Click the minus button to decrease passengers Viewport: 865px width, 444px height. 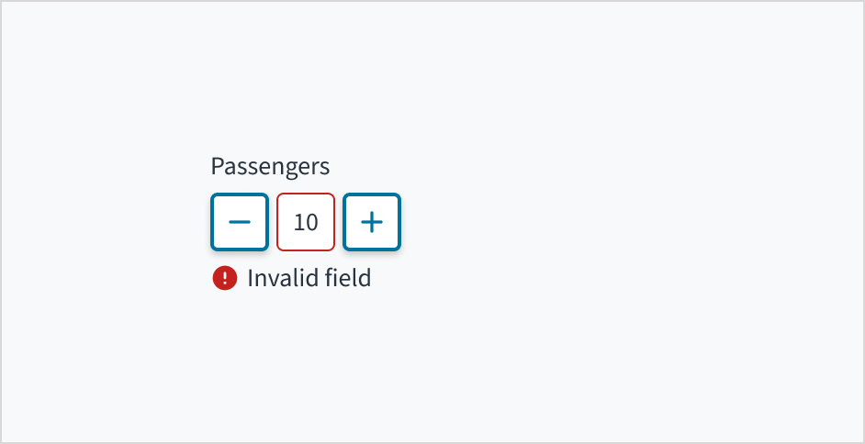tap(240, 222)
